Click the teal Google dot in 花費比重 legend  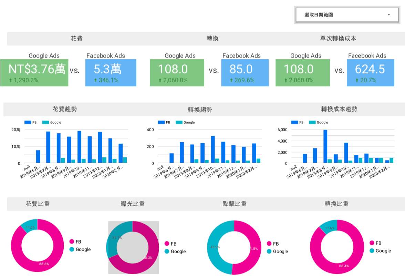(72, 249)
